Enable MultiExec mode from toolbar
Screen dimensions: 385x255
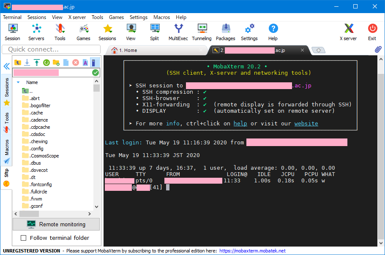[x=178, y=32]
